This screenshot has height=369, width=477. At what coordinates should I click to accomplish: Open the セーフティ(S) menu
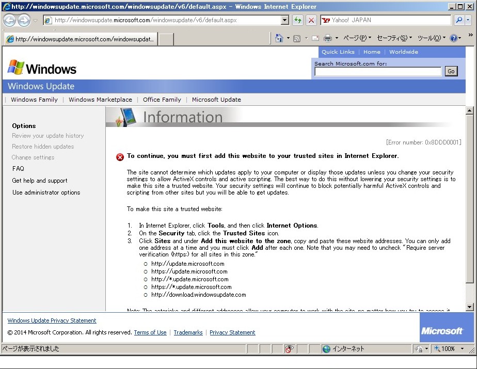[x=394, y=38]
